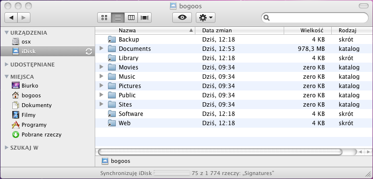Open bogoos home folder in sidebar
Image resolution: width=373 pixels, height=179 pixels.
[26, 95]
